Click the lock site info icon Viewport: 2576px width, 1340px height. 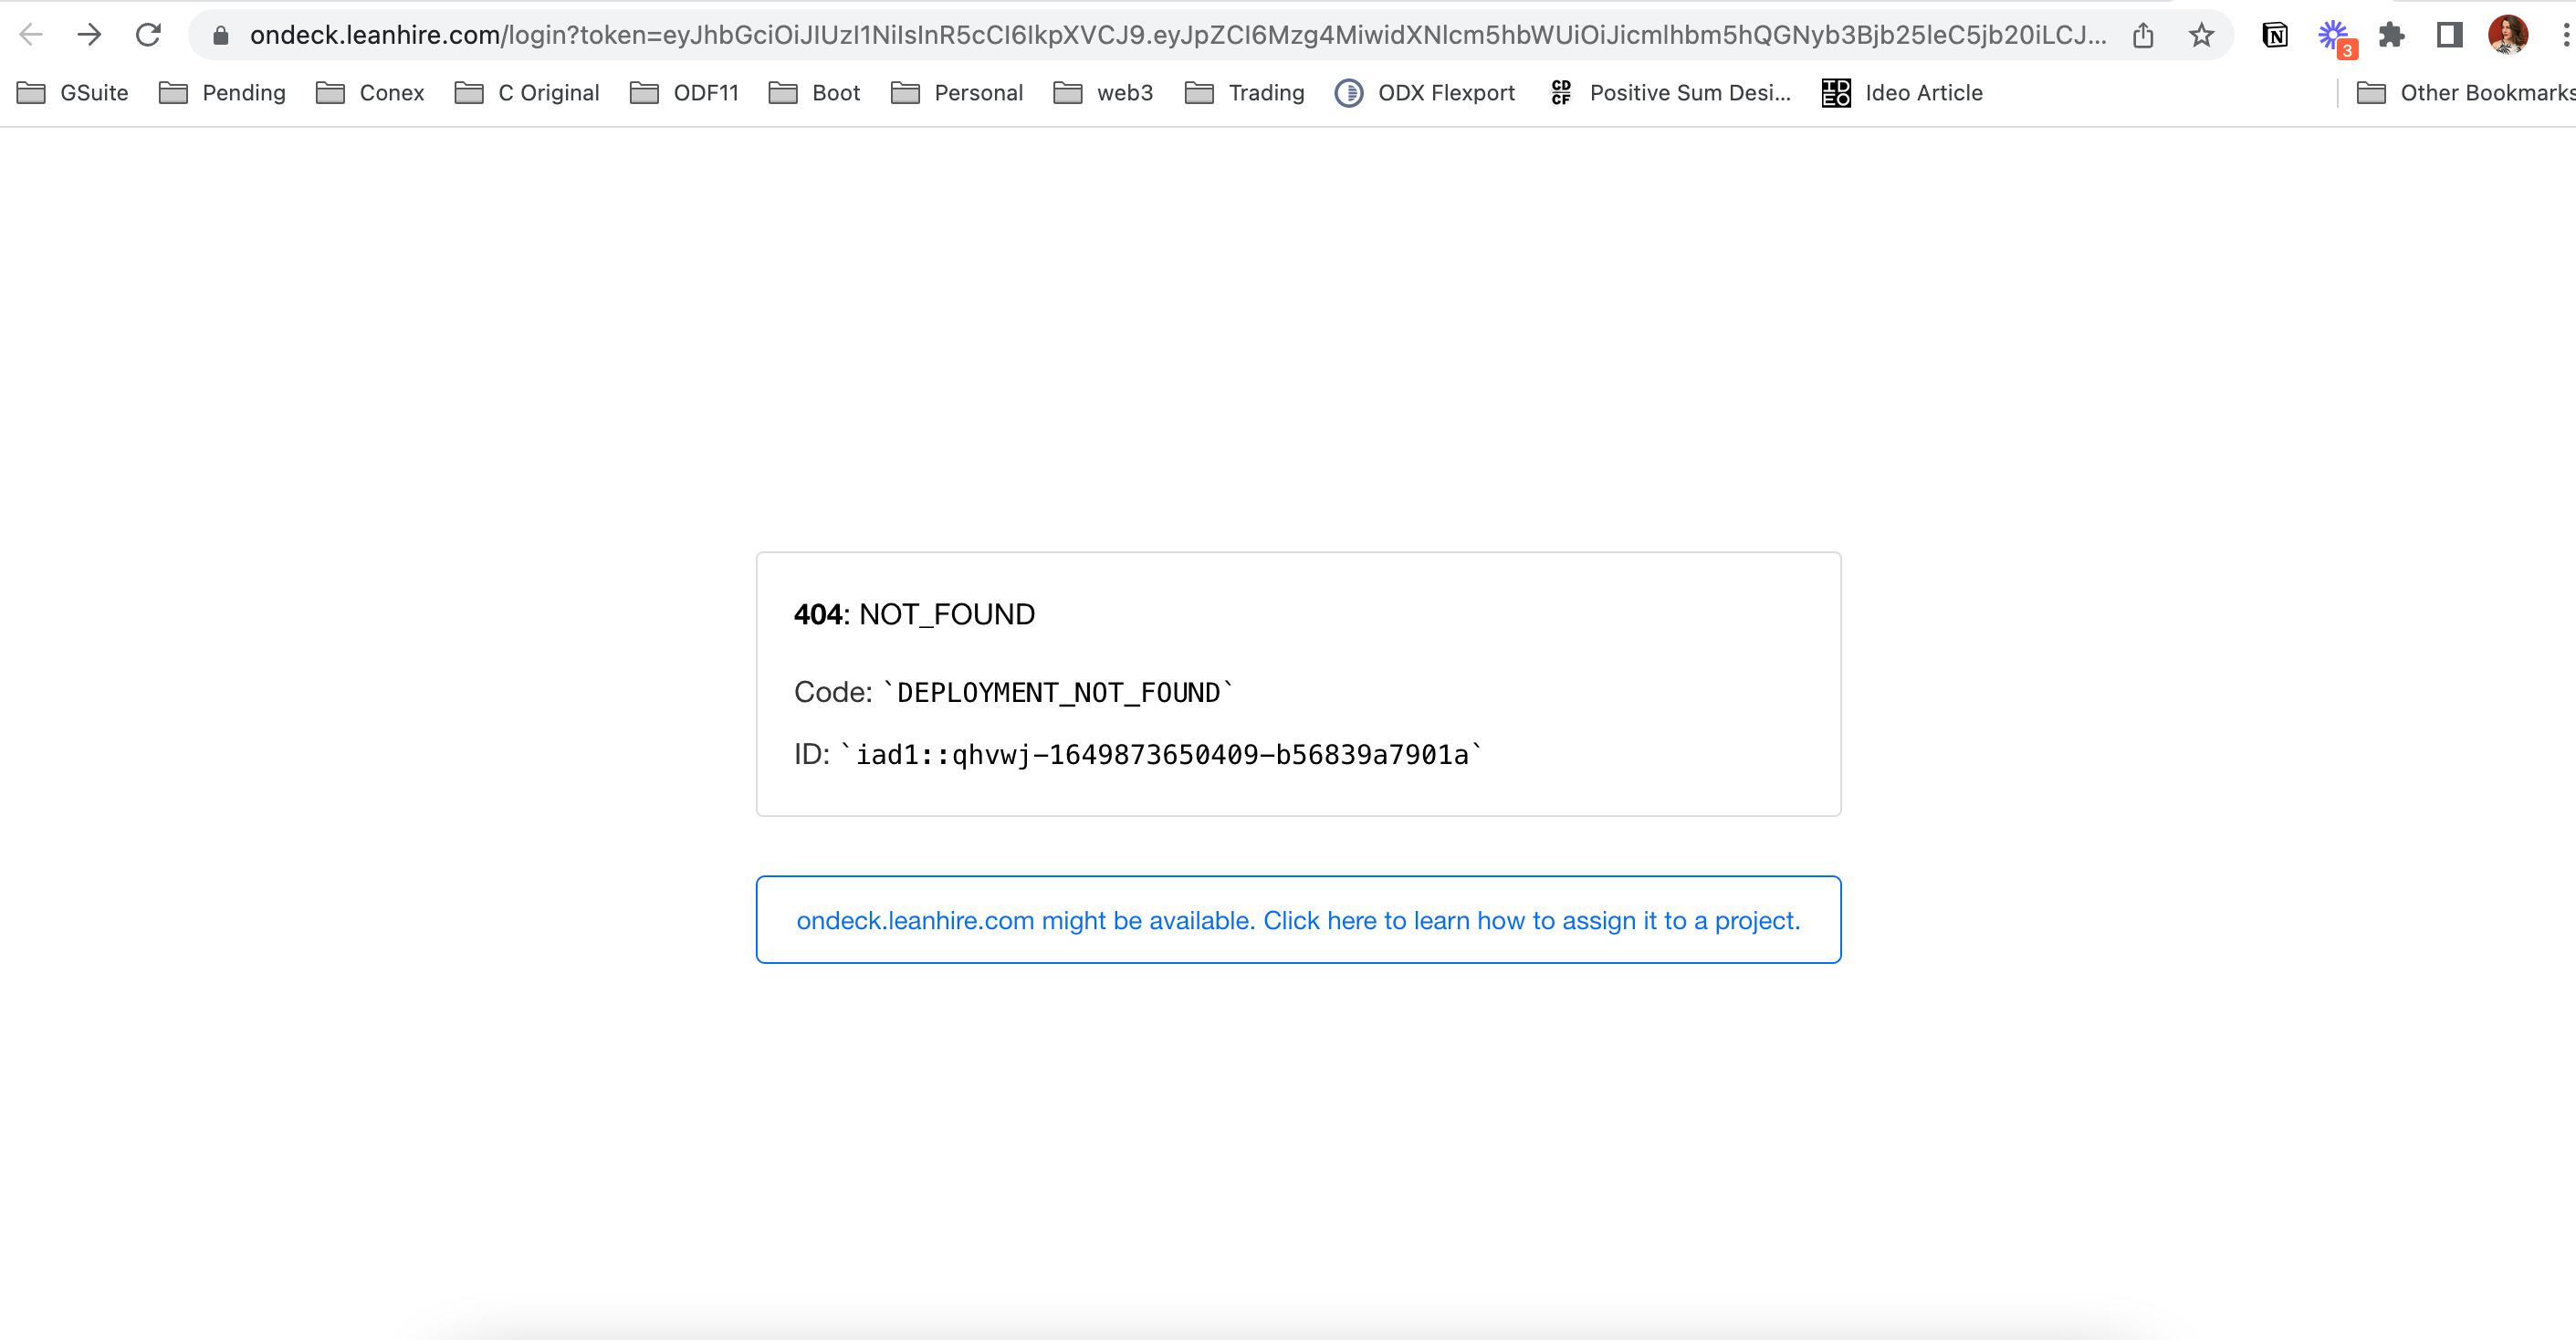[x=221, y=36]
